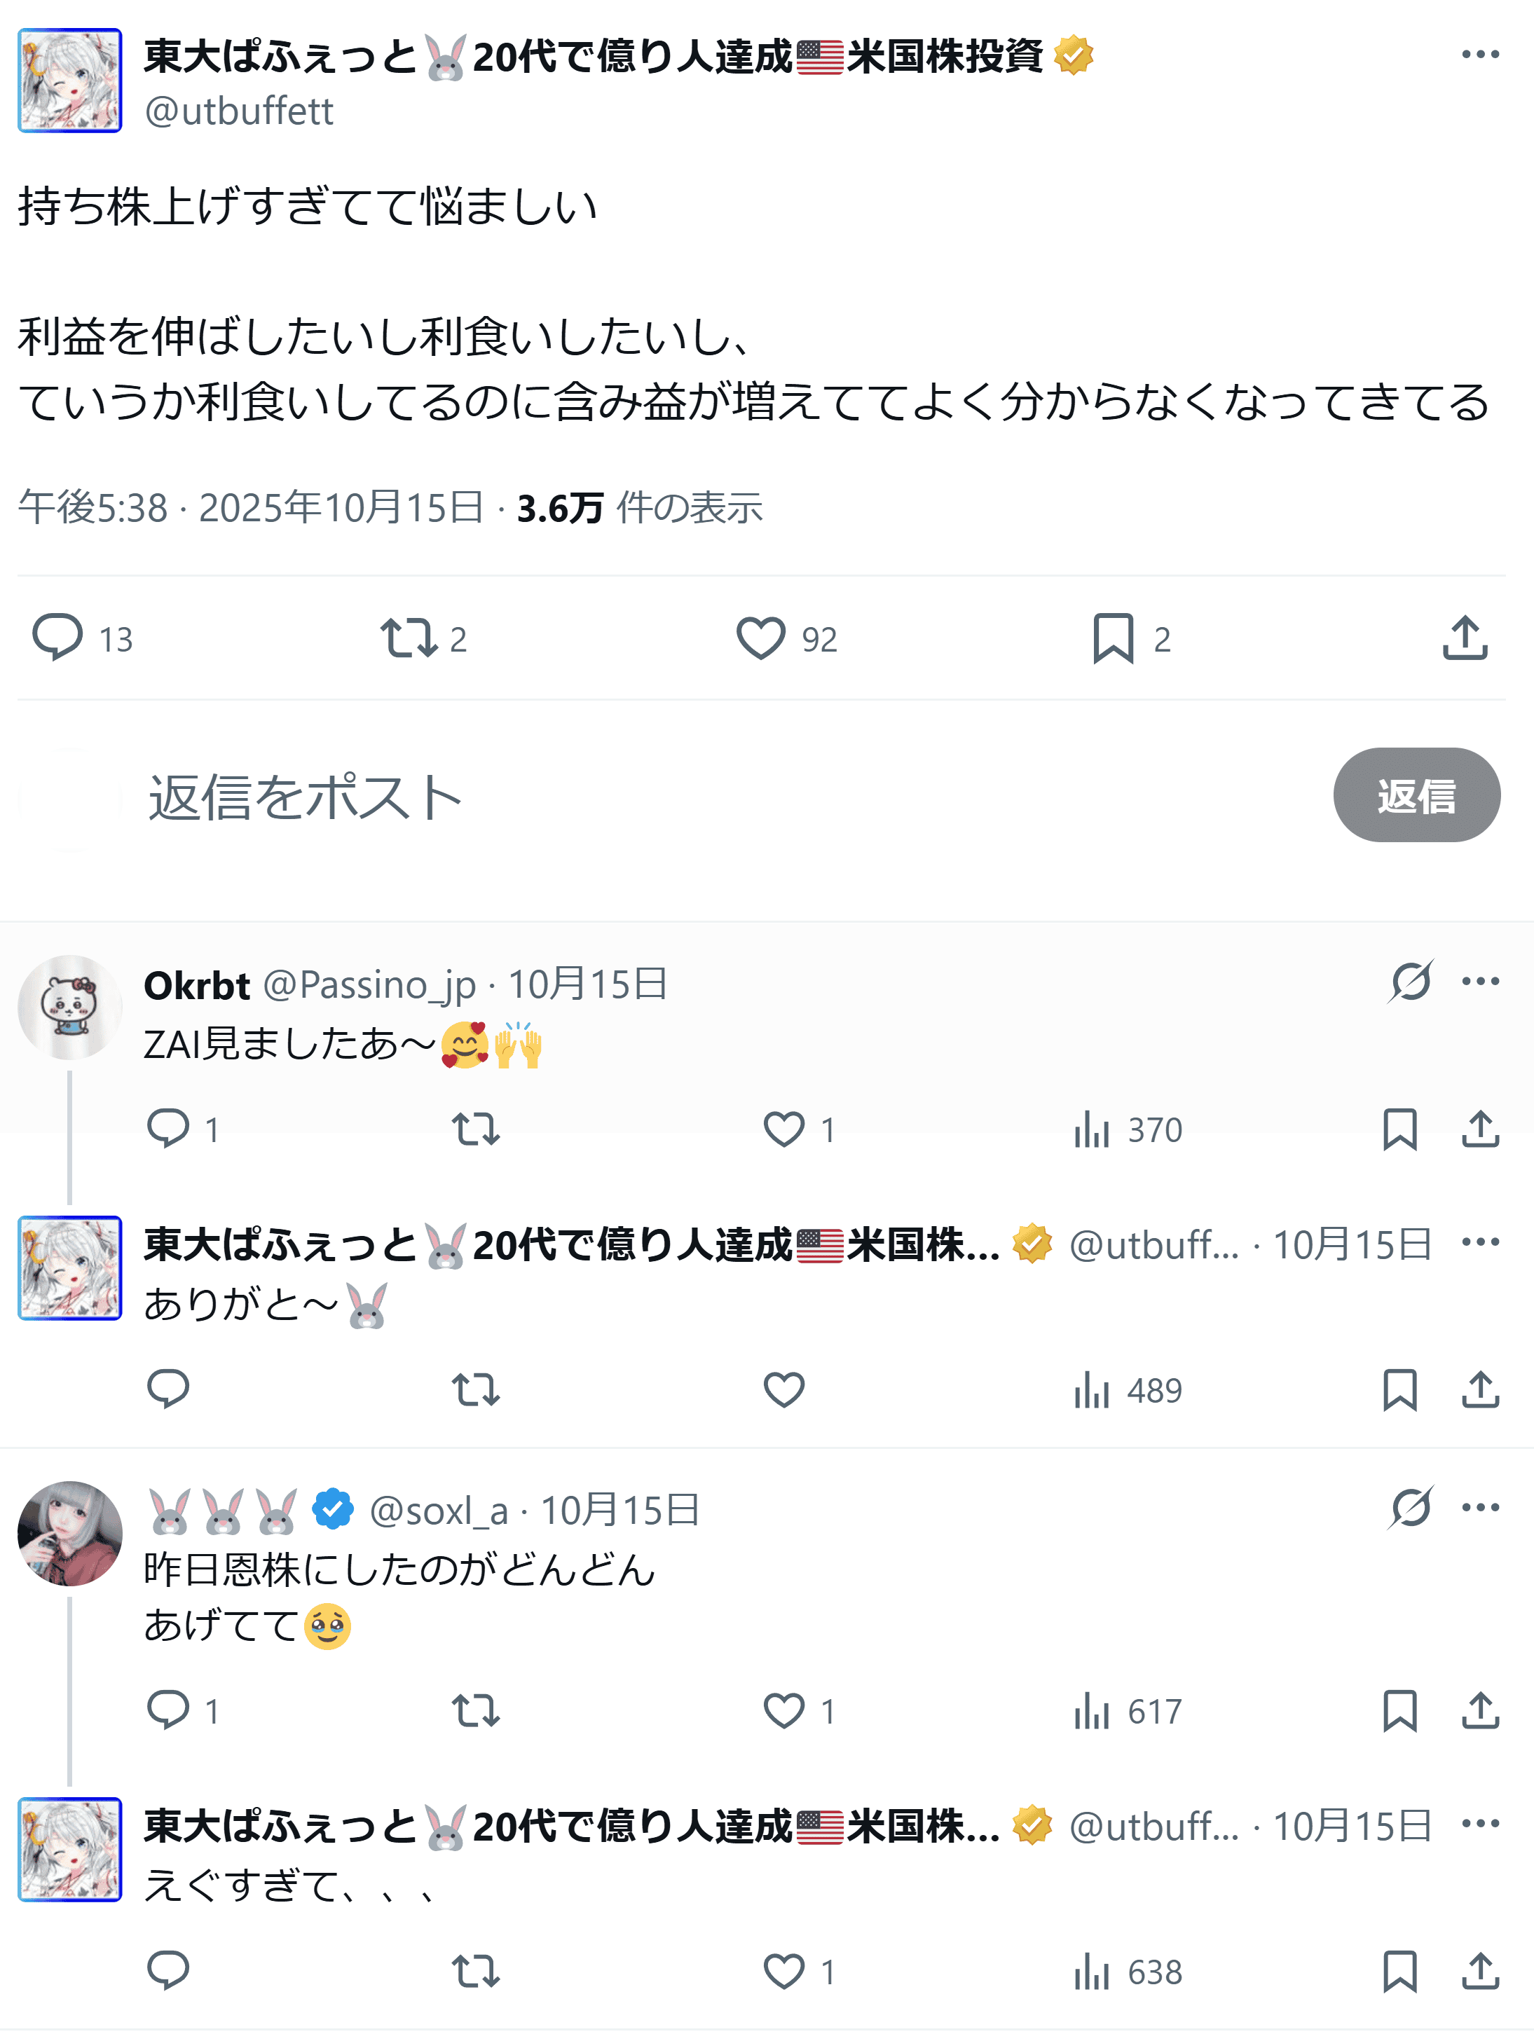1534x2041 pixels.
Task: Open replies on main post (13)
Action: tap(57, 638)
